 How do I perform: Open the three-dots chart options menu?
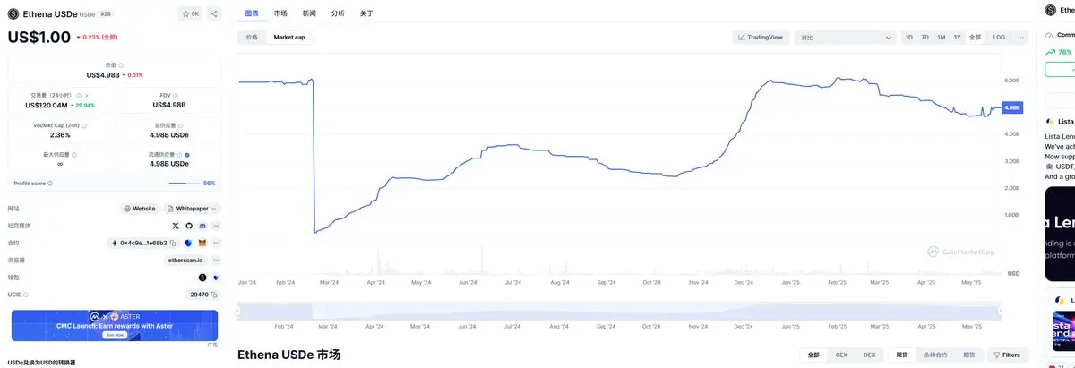[x=1020, y=37]
